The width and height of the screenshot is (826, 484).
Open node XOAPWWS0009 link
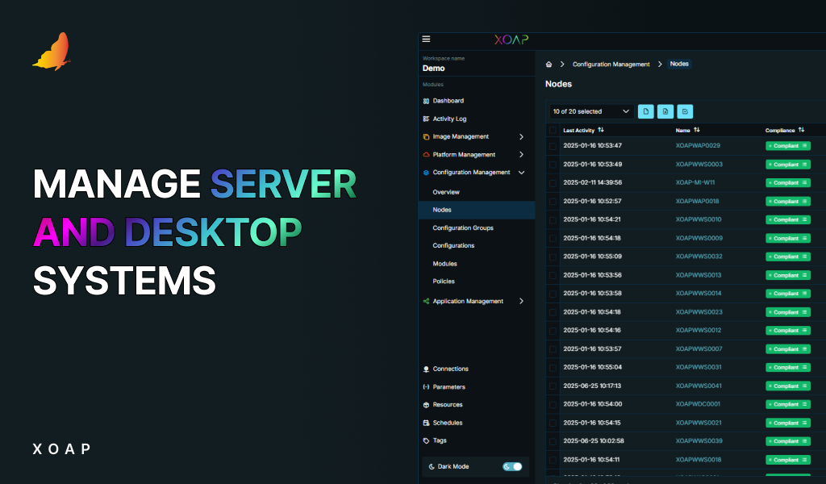699,238
